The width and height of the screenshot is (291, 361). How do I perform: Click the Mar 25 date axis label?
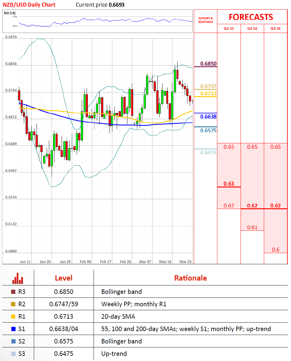click(185, 262)
